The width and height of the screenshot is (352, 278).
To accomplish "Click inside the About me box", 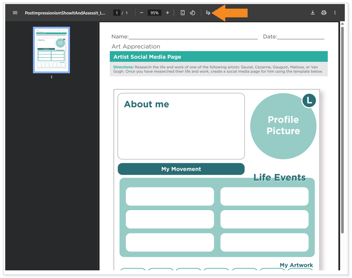I will tap(180, 128).
